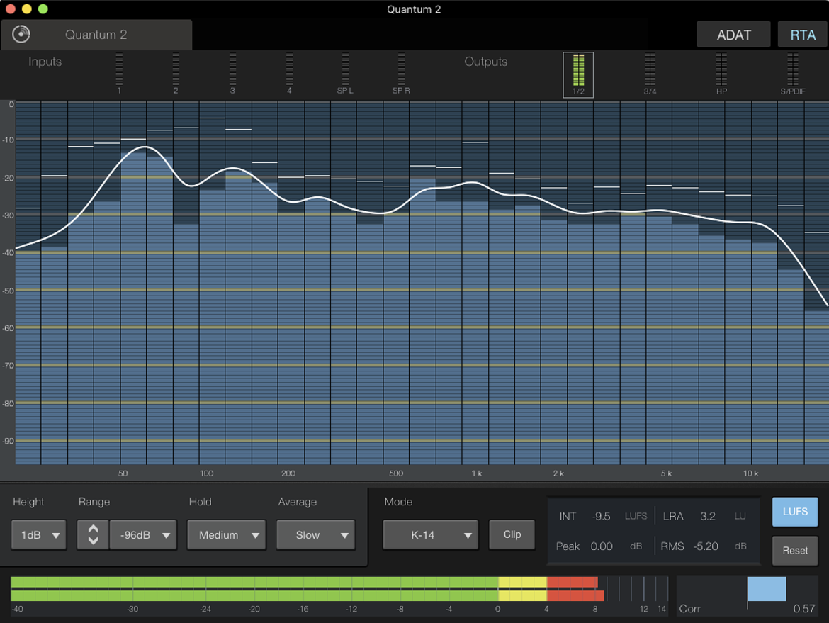Open the Mode dropdown set to K-14
Screen dimensions: 829x623
[x=430, y=534]
